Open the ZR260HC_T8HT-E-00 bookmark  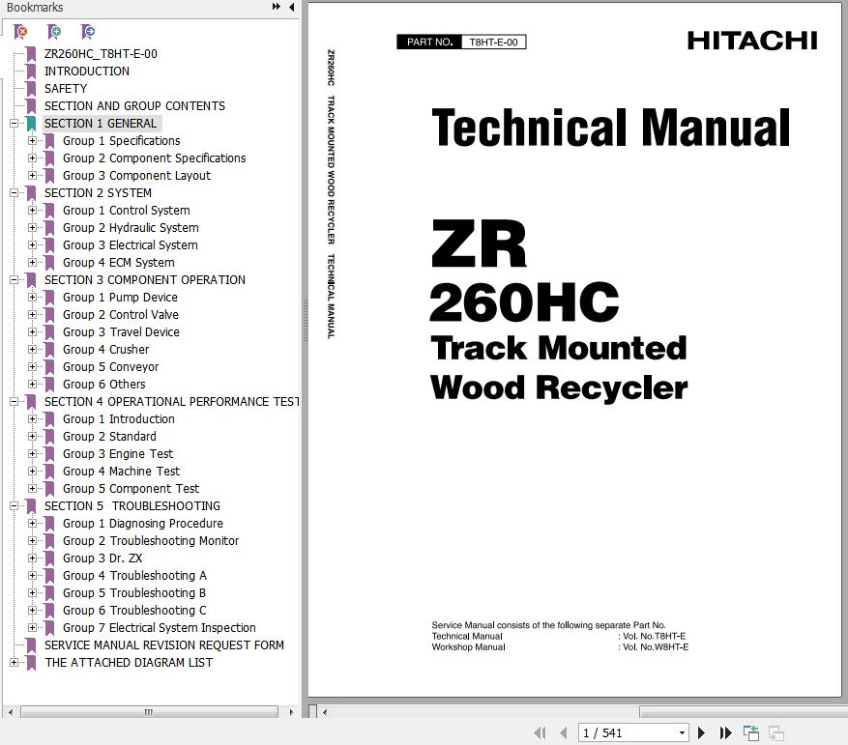(101, 54)
